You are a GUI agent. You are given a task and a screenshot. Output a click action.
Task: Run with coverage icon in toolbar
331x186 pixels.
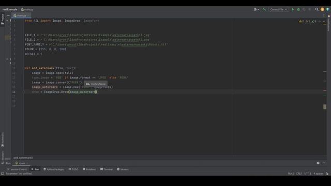pos(304,9)
